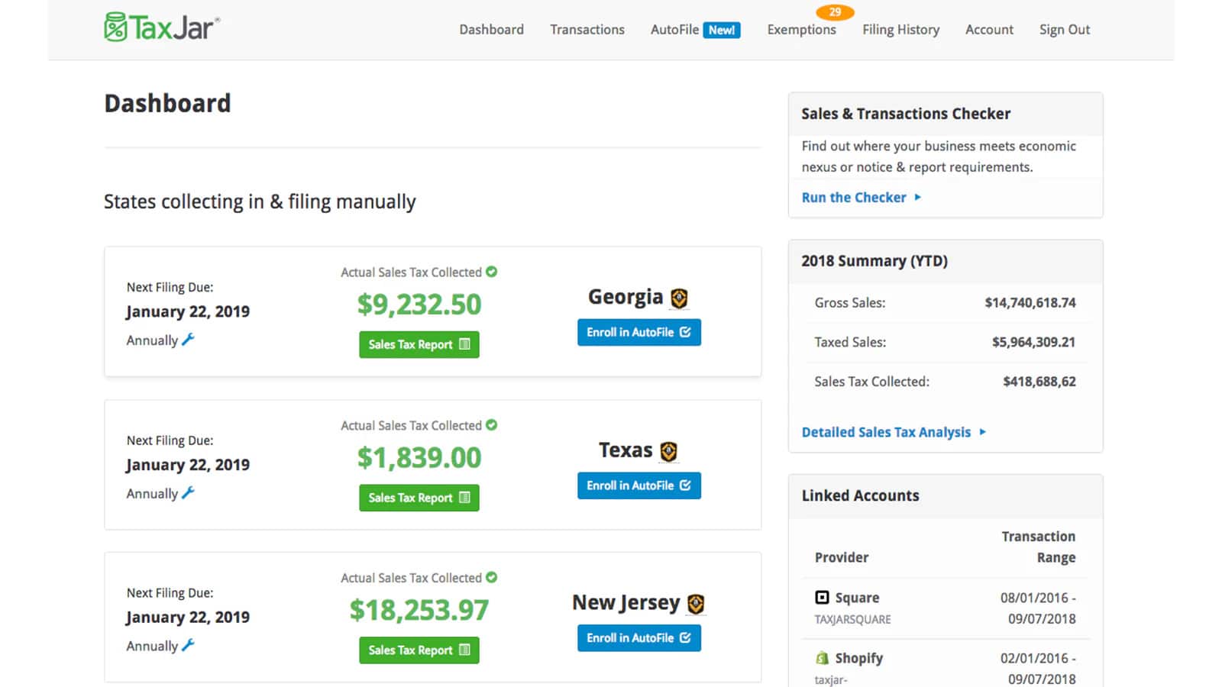The image size is (1222, 687).
Task: Click the wrench icon beside New Jersey's Annually label
Action: (x=188, y=646)
